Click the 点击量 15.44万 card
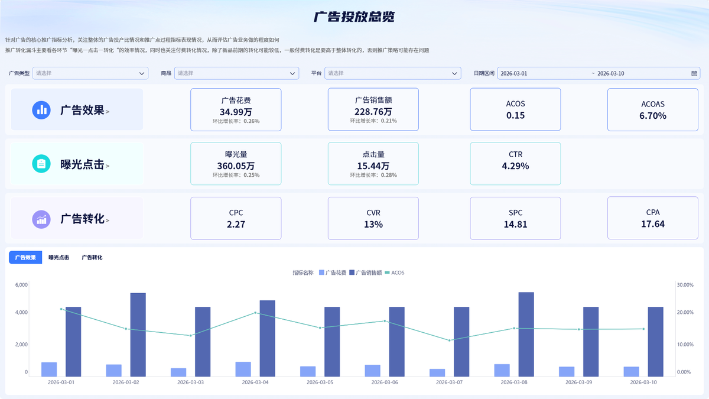Image resolution: width=709 pixels, height=399 pixels. point(373,164)
